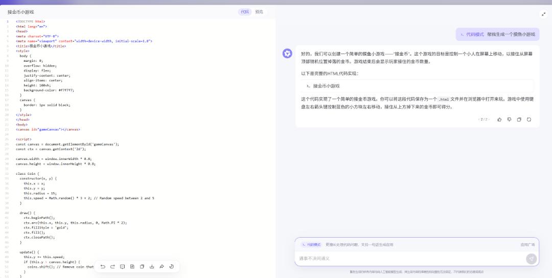Toggle dark mode with the moon icon

pyautogui.click(x=171, y=266)
